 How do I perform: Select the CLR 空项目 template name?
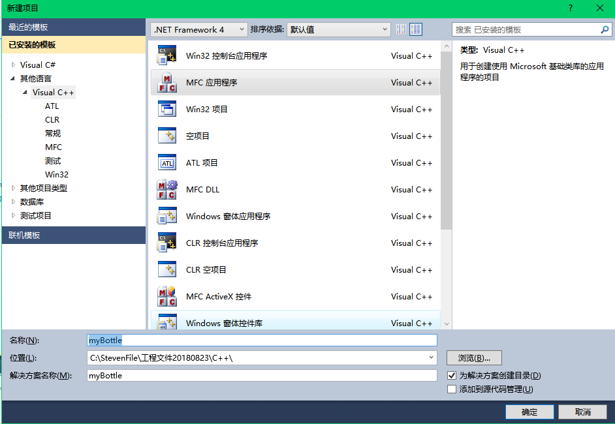[206, 269]
